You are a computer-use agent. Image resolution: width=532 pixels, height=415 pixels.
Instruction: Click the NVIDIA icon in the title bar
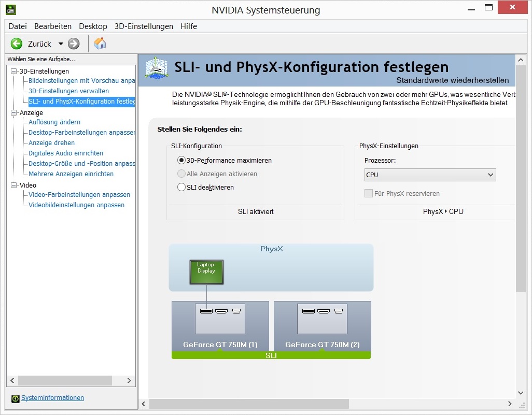[x=11, y=9]
